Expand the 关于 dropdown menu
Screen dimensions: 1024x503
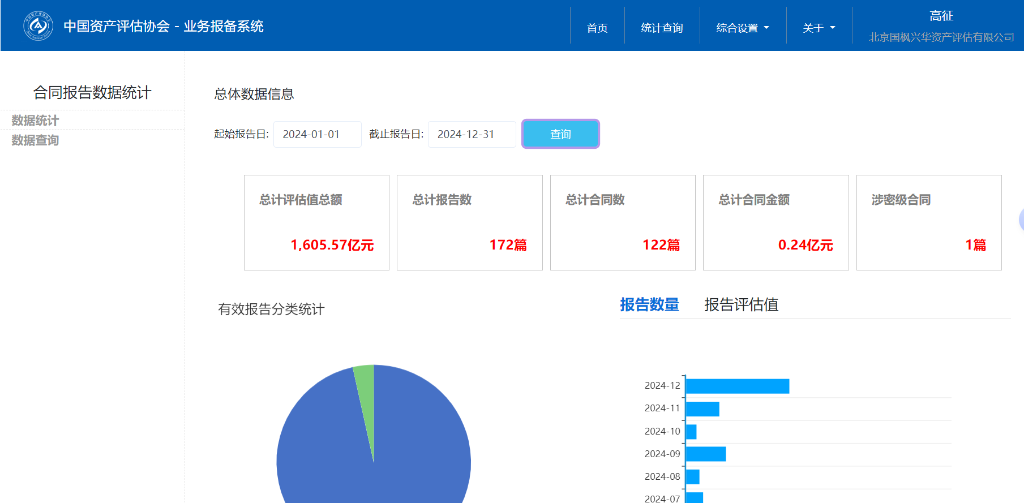coord(819,28)
